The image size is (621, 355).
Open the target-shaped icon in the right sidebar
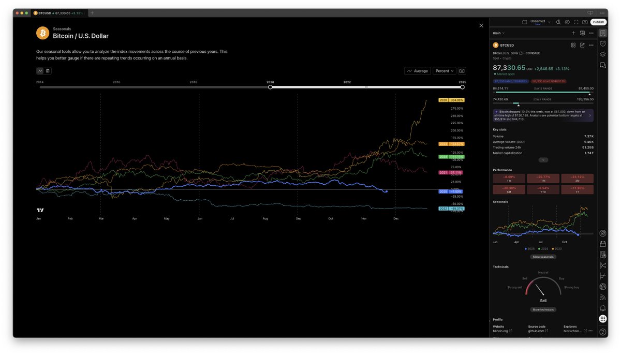click(x=603, y=233)
